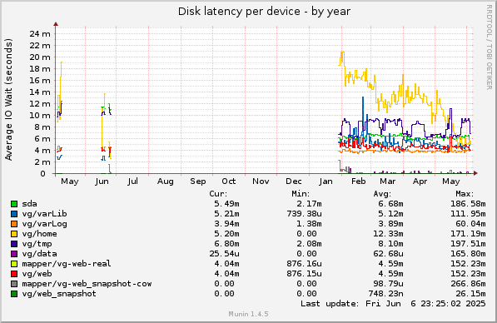497x323 pixels.
Task: Click vg/varLib min value 739.38u
Action: 305,214
